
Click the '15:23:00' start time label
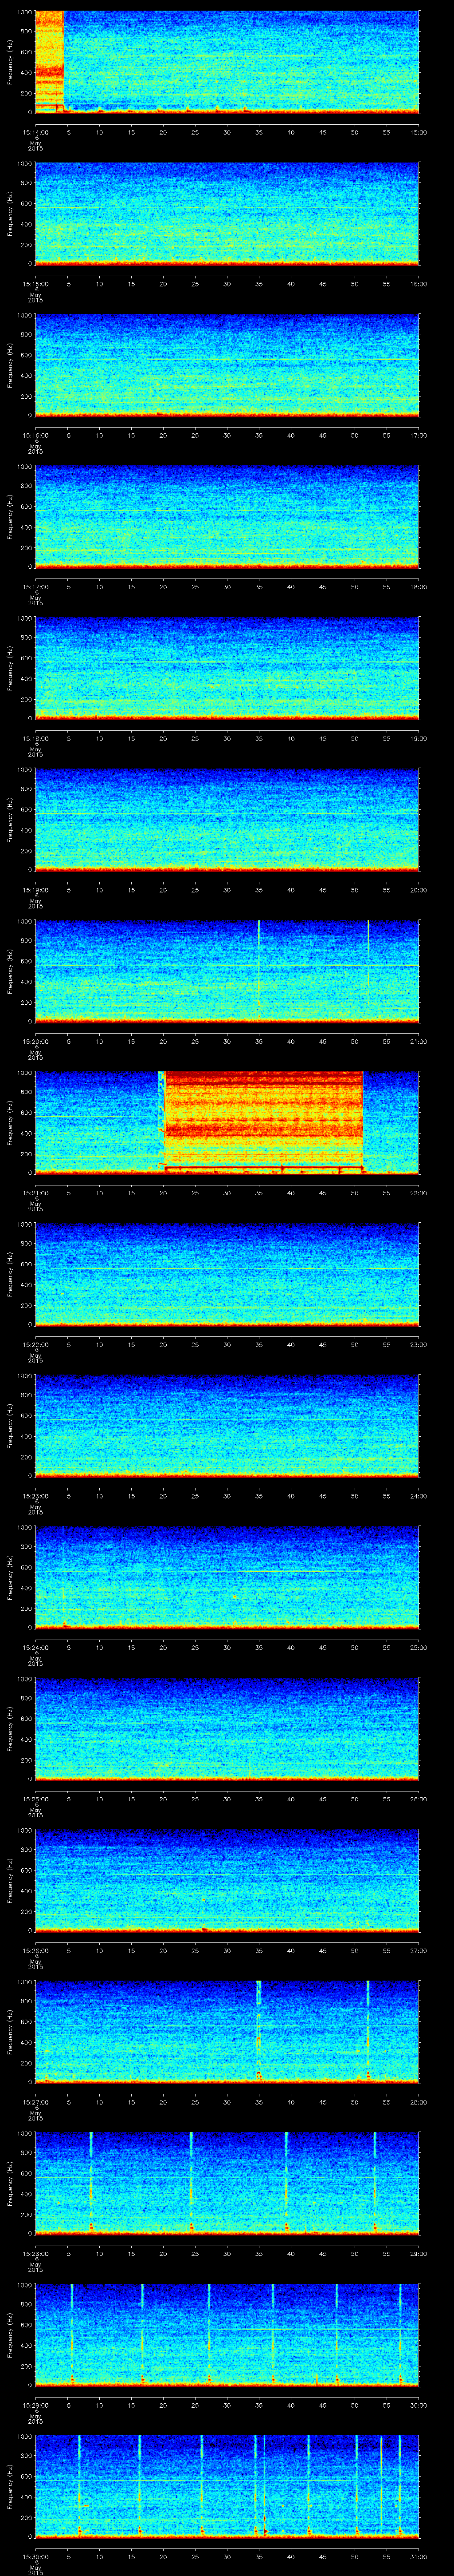point(35,1496)
